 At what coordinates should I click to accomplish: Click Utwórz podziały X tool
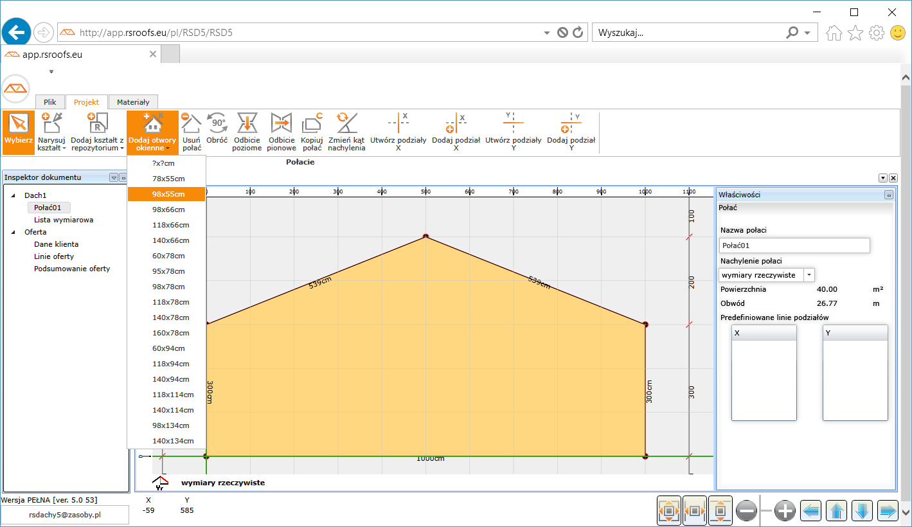tap(398, 132)
